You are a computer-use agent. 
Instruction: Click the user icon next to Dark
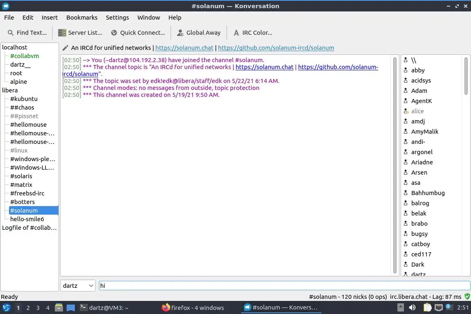[406, 264]
